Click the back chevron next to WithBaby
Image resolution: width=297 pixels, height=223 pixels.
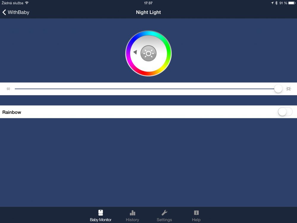tap(4, 12)
